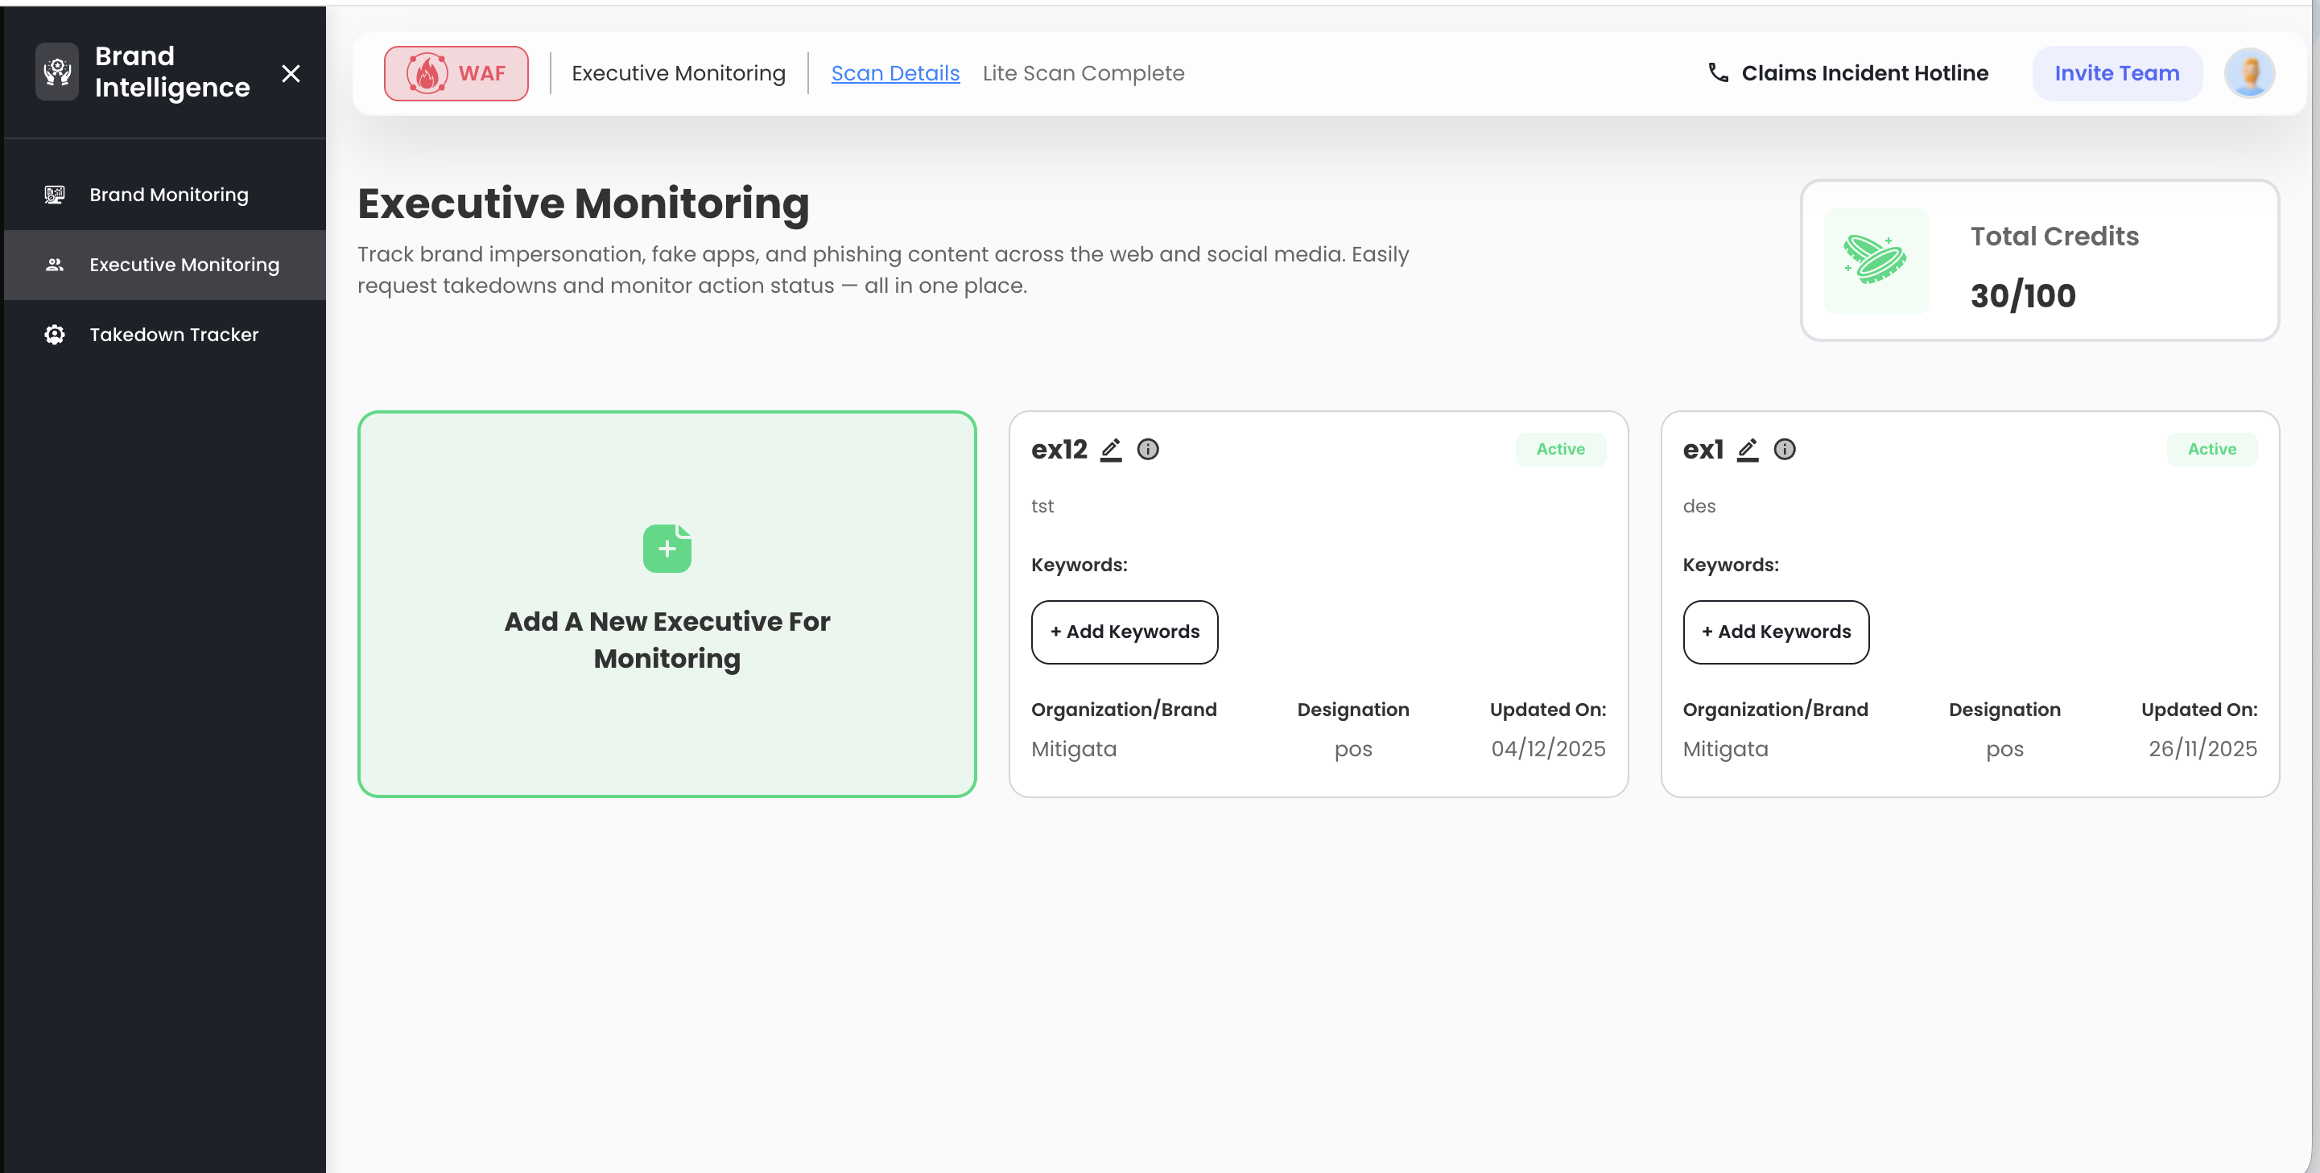Image resolution: width=2320 pixels, height=1173 pixels.
Task: Open Scan Details
Action: 895,73
